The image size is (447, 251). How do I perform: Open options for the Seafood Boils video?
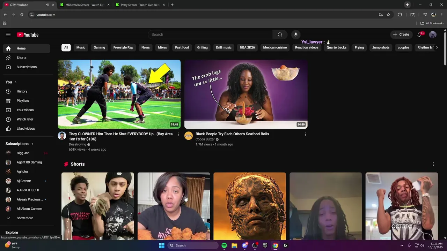point(306,134)
